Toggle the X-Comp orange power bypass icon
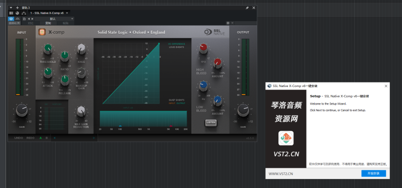The height and width of the screenshot is (188, 402). click(42, 32)
